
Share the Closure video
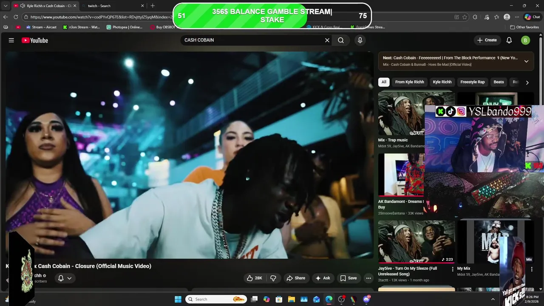(296, 278)
